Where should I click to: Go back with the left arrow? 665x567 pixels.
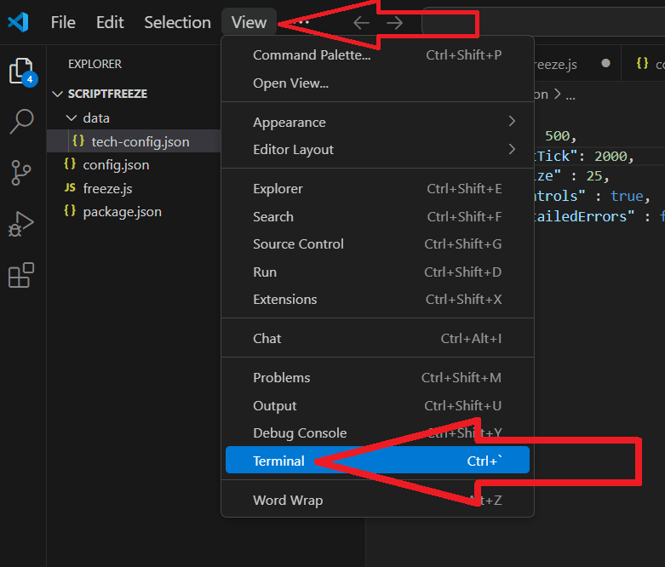(361, 23)
